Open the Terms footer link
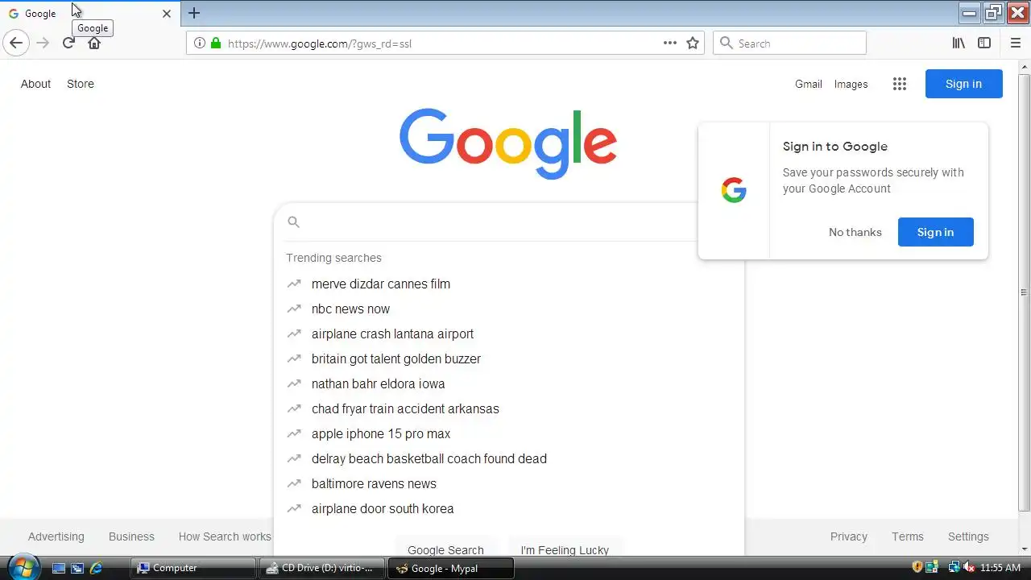The image size is (1031, 580). [x=908, y=536]
